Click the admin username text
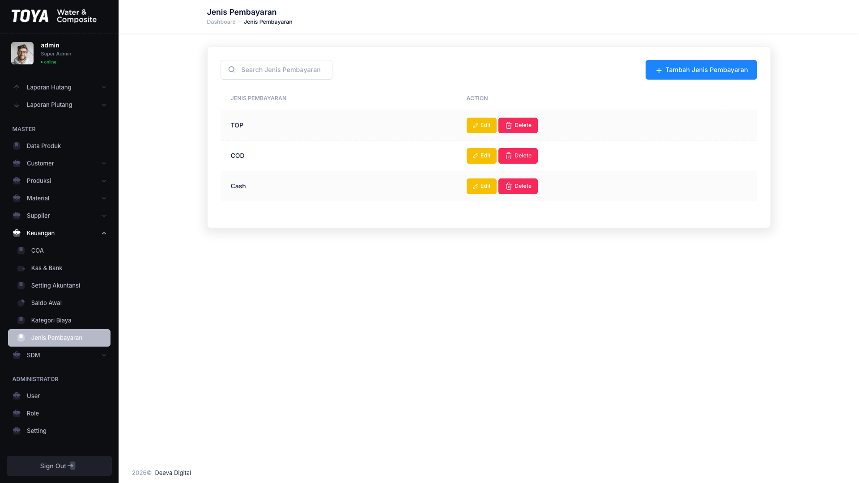859x483 pixels. 50,45
